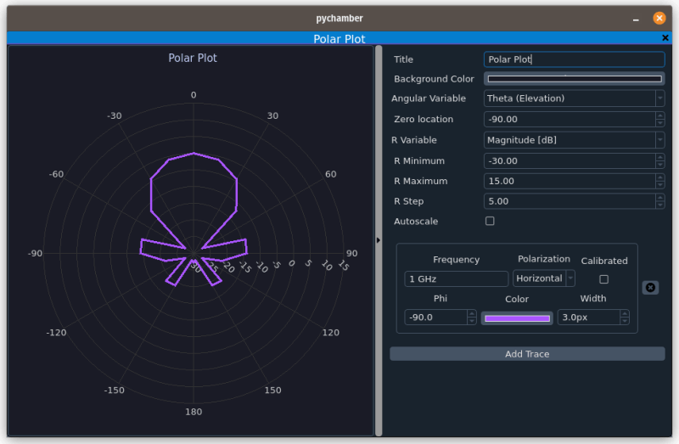Increase the trace Width value
Screen dimensions: 679x444
tap(625, 313)
